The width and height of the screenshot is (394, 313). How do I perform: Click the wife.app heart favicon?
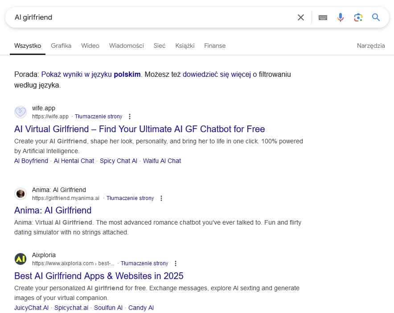pos(21,112)
